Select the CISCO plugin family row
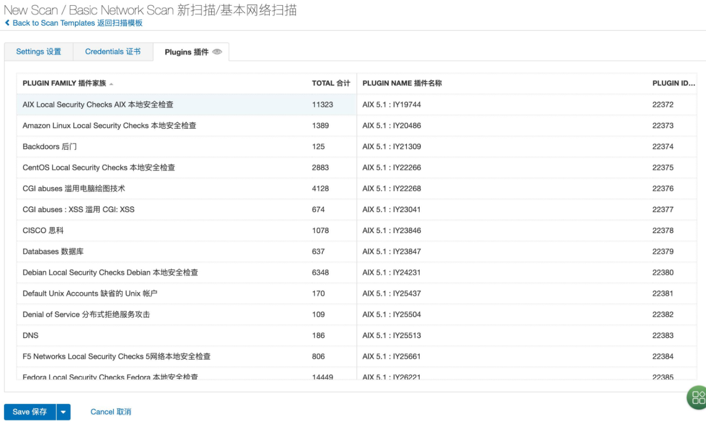This screenshot has width=706, height=427. [43, 230]
